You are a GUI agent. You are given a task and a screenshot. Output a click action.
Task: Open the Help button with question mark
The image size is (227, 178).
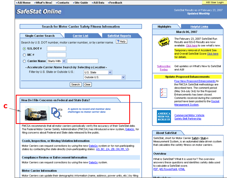point(122,41)
